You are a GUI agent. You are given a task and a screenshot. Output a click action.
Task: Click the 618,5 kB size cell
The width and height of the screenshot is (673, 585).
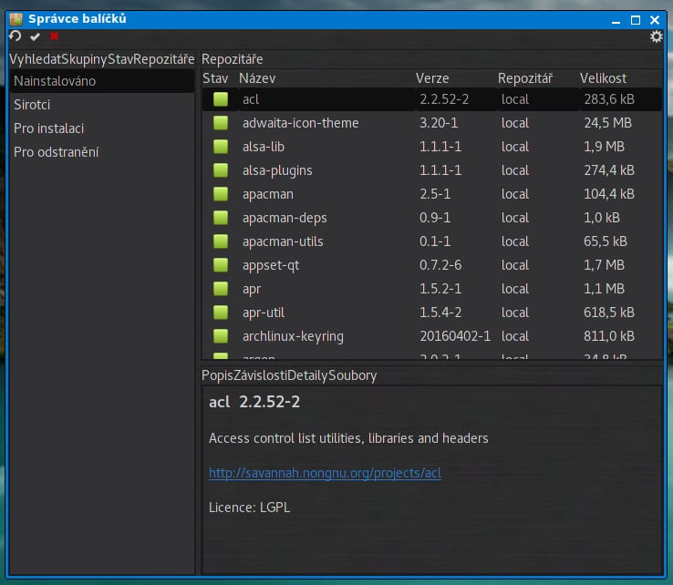(608, 313)
